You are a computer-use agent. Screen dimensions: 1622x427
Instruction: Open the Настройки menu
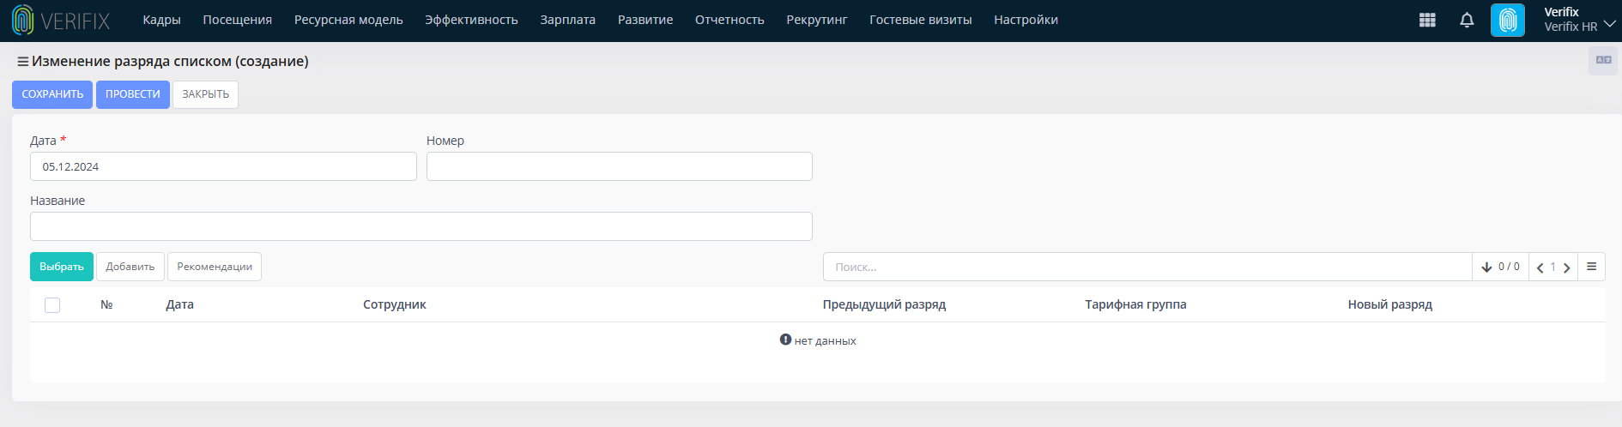[1026, 20]
